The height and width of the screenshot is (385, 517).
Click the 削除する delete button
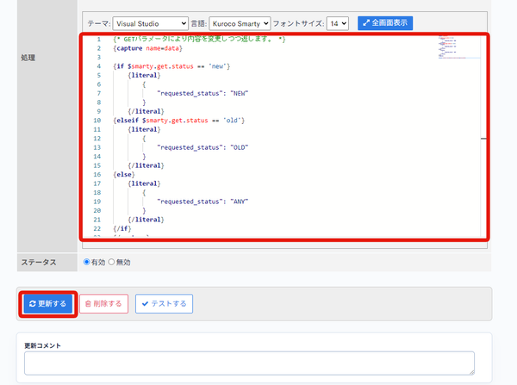[104, 303]
